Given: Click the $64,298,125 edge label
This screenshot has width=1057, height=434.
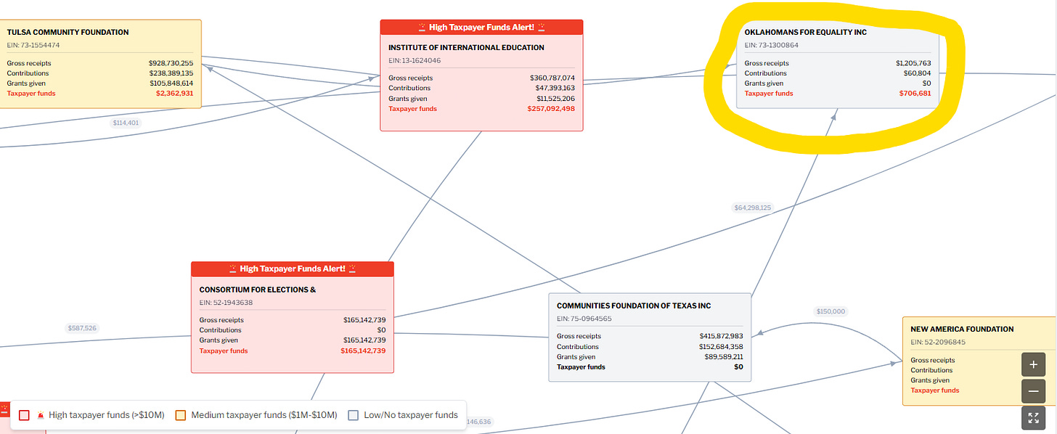Looking at the screenshot, I should [x=753, y=208].
